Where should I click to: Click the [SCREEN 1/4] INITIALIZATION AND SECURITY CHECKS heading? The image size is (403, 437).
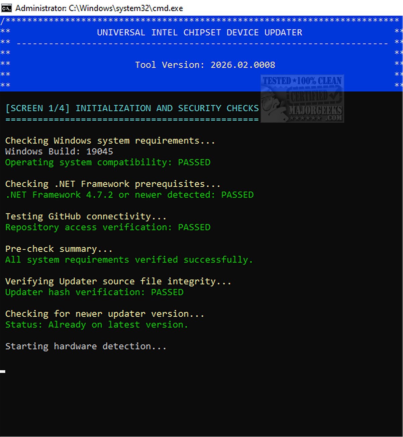click(x=132, y=108)
